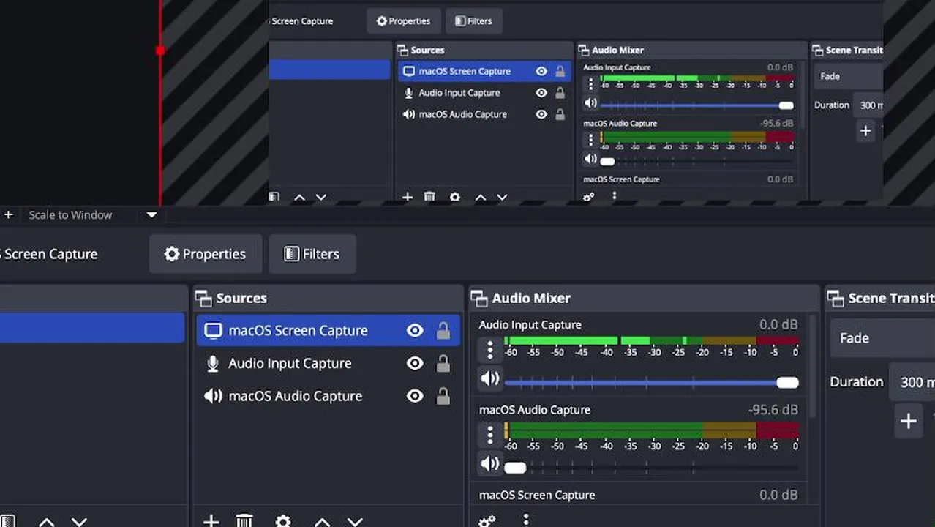
Task: Add a new source with plus icon
Action: point(211,521)
